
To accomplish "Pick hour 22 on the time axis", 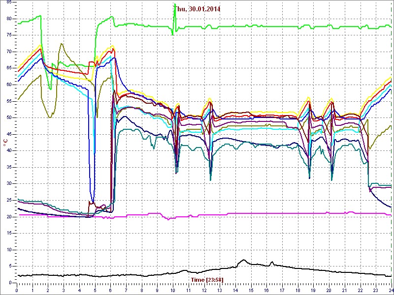I will [x=360, y=290].
